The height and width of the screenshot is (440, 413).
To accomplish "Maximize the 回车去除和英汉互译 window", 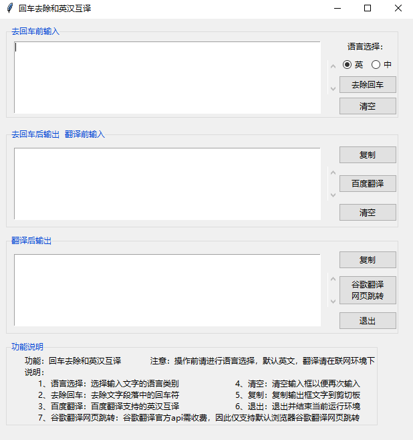I will coord(368,9).
